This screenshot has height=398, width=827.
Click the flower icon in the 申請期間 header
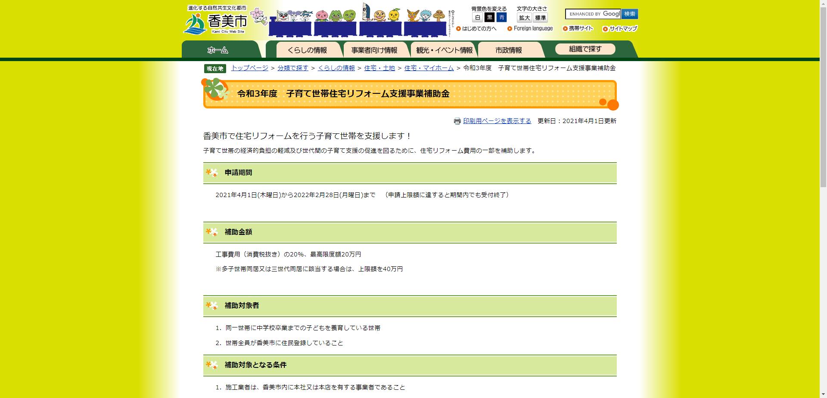point(210,173)
